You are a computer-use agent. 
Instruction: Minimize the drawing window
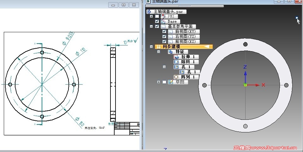[x=113, y=5]
